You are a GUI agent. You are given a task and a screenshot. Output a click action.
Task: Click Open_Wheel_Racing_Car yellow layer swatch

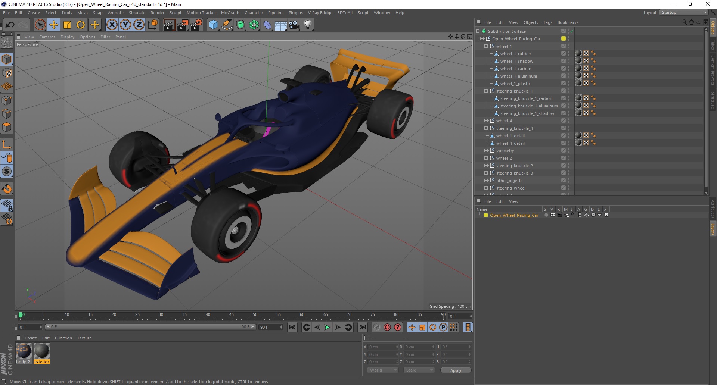(x=486, y=215)
